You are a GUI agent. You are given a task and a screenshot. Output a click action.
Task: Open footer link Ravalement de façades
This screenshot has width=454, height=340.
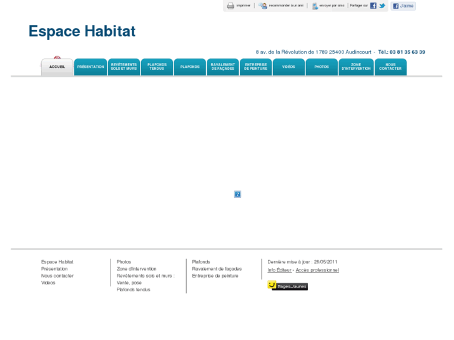[x=217, y=269]
